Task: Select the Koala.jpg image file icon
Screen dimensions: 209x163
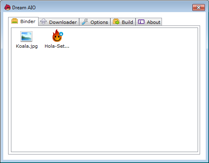Action: pyautogui.click(x=26, y=36)
